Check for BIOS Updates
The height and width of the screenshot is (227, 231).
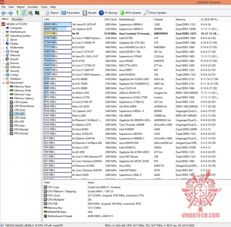pyautogui.click(x=131, y=13)
